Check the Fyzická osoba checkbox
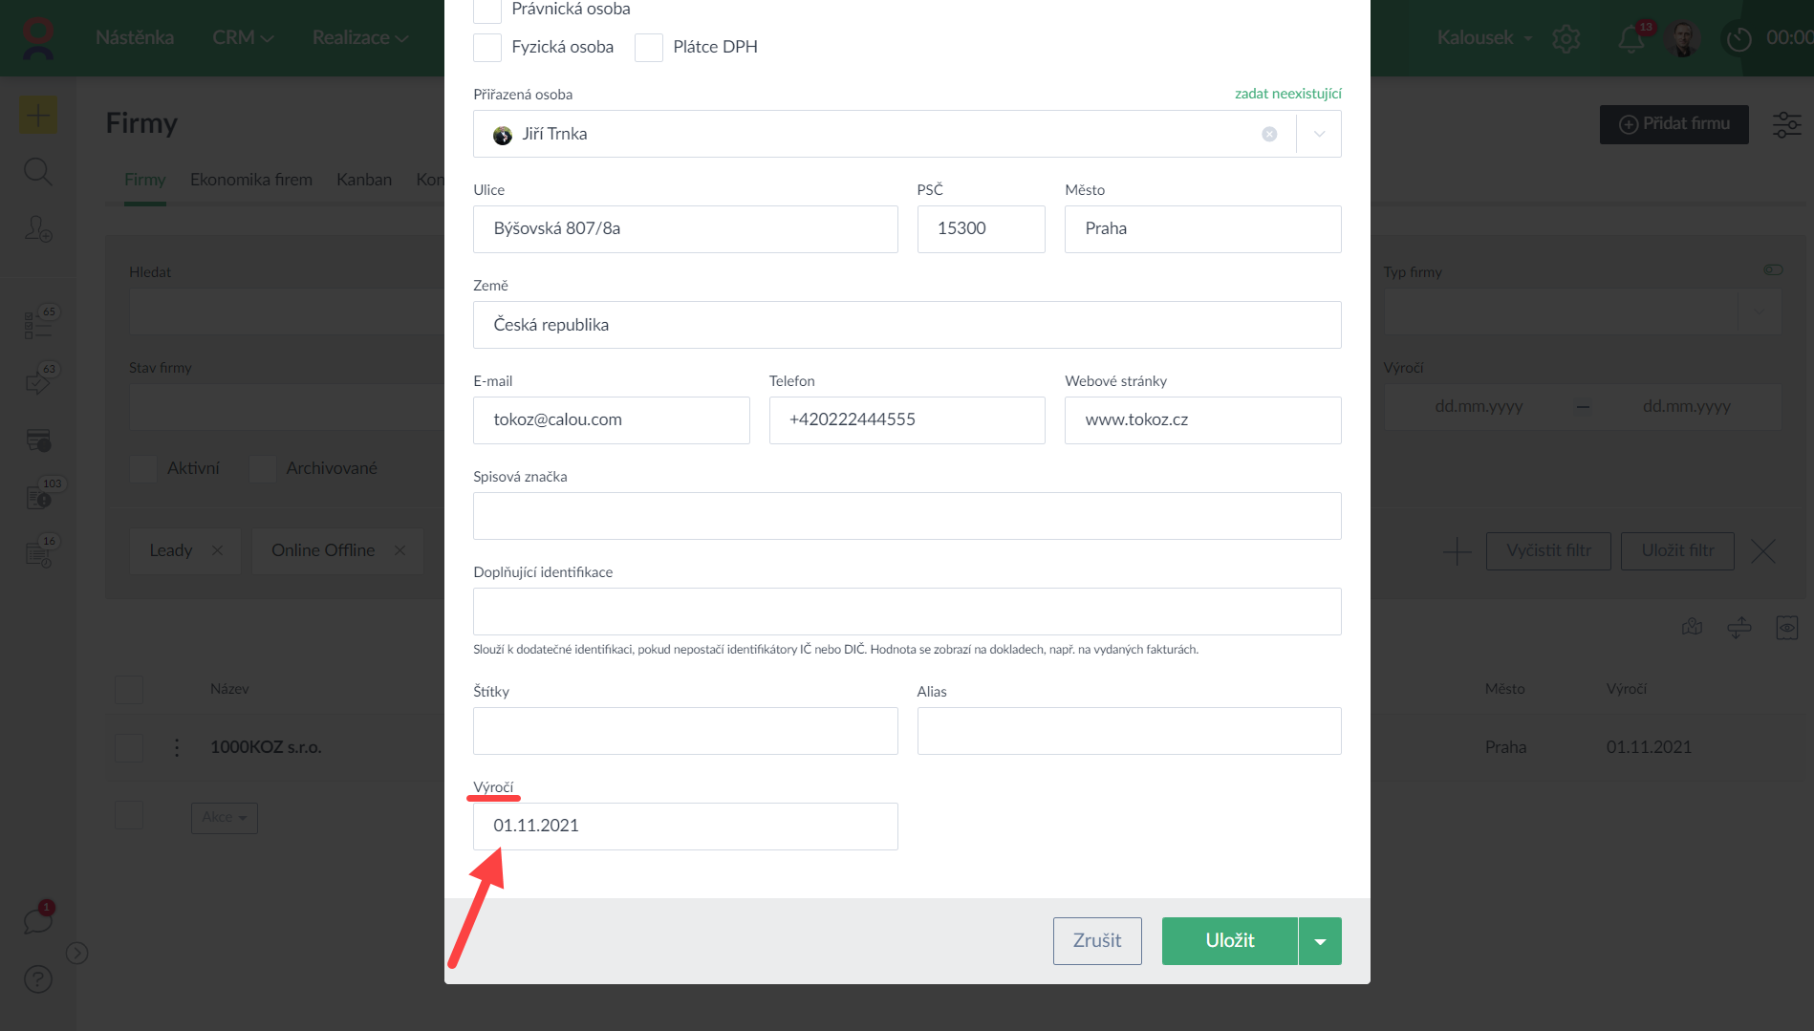 pyautogui.click(x=487, y=48)
